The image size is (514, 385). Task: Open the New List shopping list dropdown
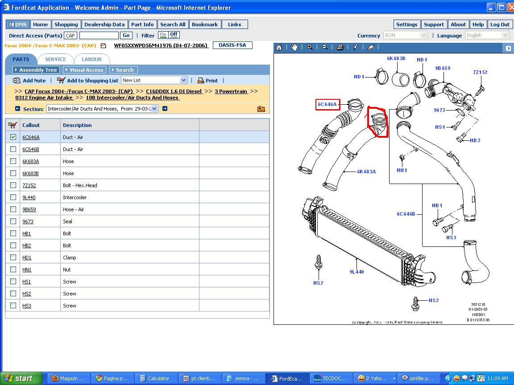coord(183,80)
